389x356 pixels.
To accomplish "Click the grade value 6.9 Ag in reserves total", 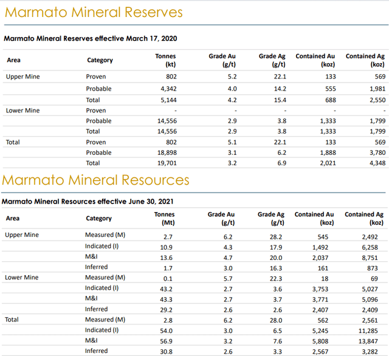I will coord(282,163).
